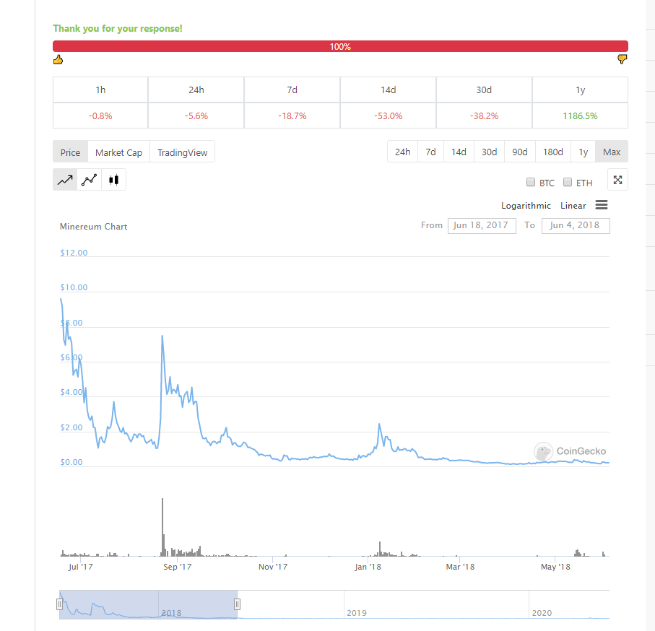
Task: Select the 90d time range
Action: (x=520, y=152)
